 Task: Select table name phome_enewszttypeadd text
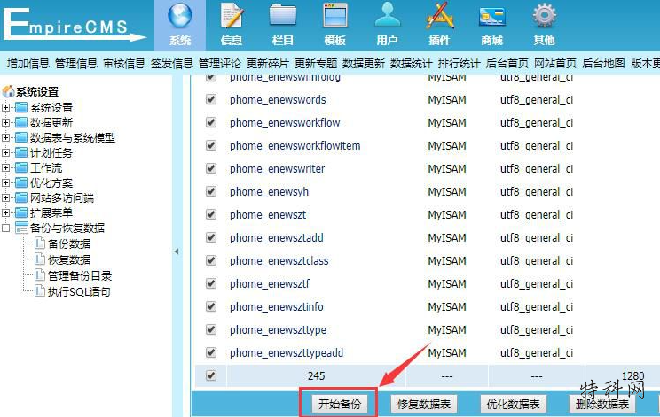click(x=287, y=352)
